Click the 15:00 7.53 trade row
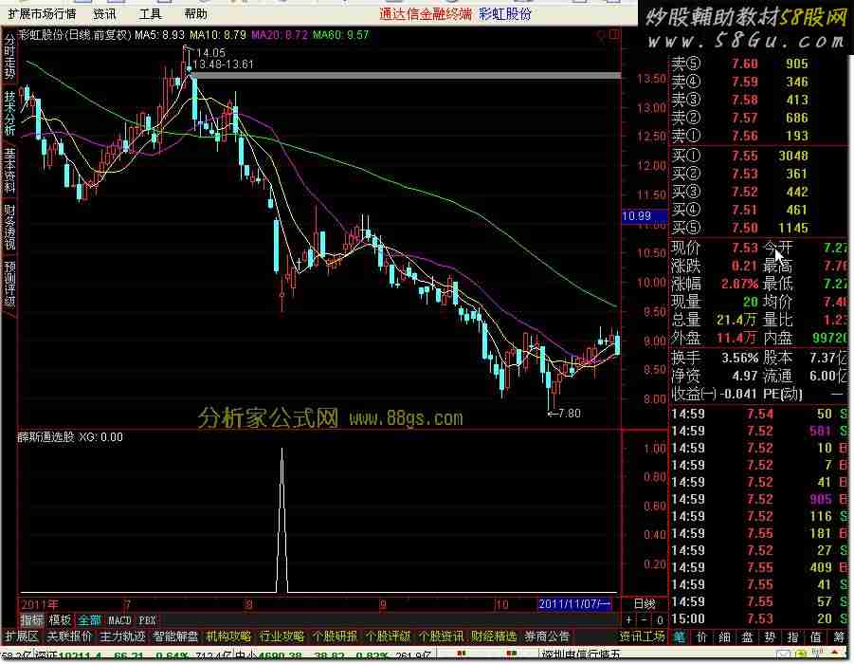 pyautogui.click(x=758, y=618)
